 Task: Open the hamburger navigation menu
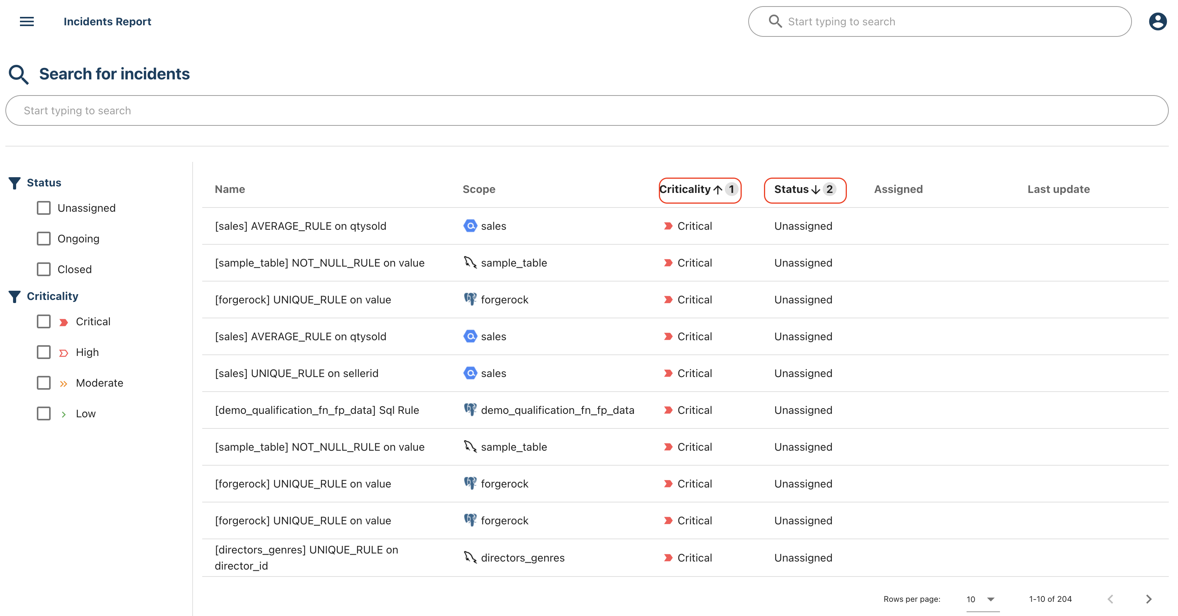click(26, 21)
